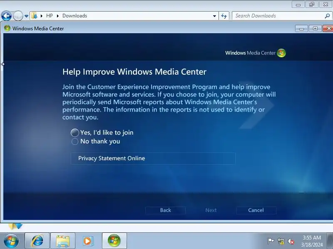Click the Windows Media Center logo orb

tap(281, 53)
